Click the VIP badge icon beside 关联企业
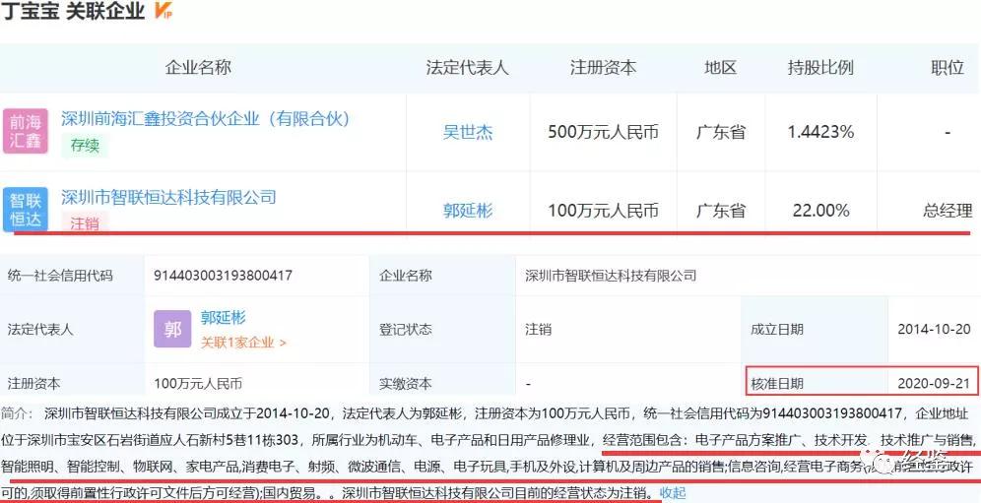 pos(163,11)
